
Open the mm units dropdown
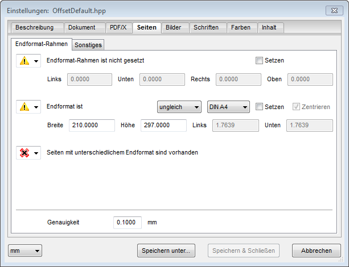(25, 251)
